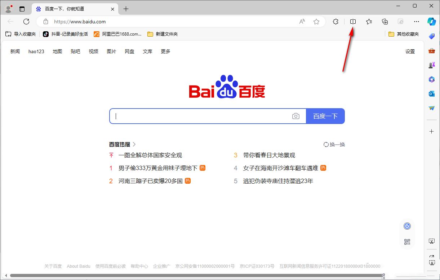Screen dimensions: 440x280
Task: Open hot search 带你看春日大地景观
Action: coord(269,155)
